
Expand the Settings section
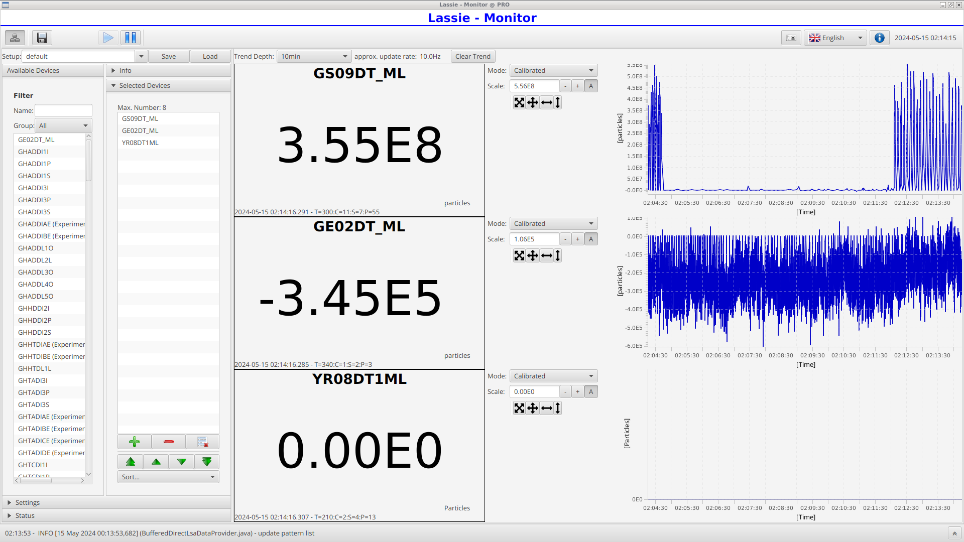coord(116,502)
